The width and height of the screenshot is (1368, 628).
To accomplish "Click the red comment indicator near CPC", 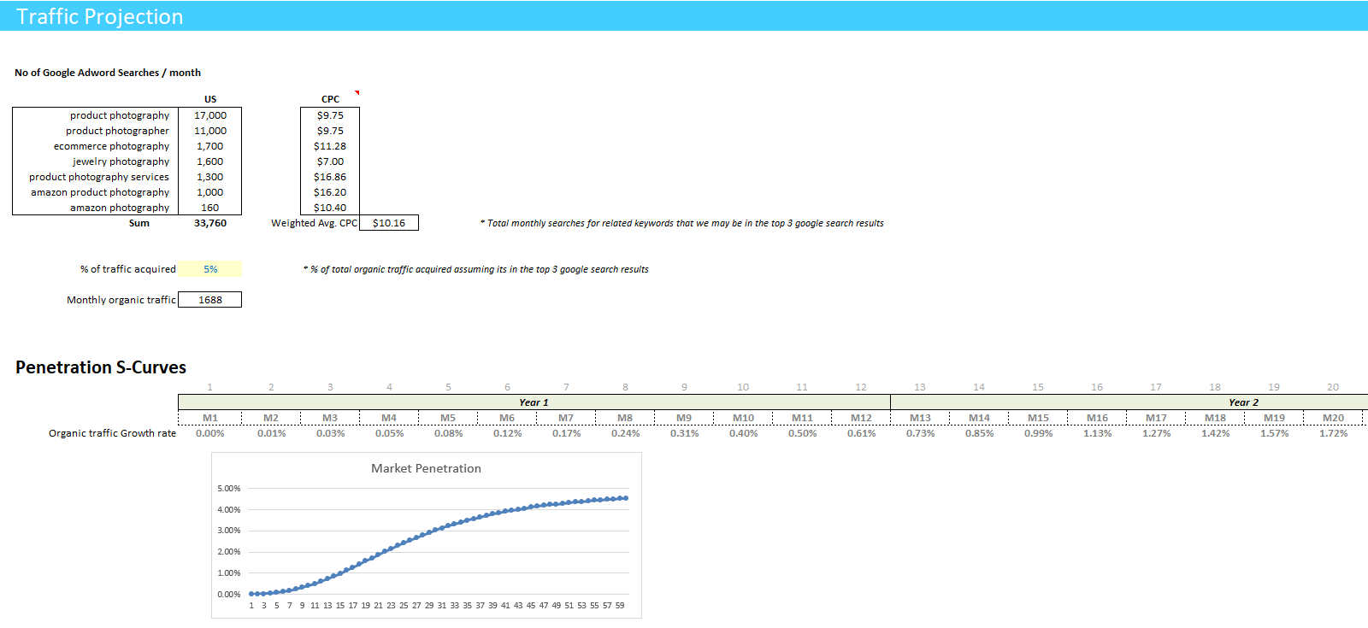I will pos(357,92).
